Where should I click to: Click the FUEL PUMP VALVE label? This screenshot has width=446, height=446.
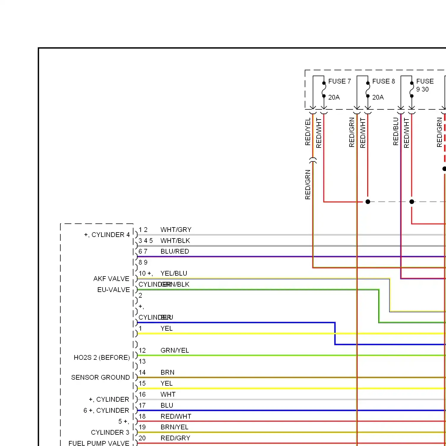[x=99, y=443]
